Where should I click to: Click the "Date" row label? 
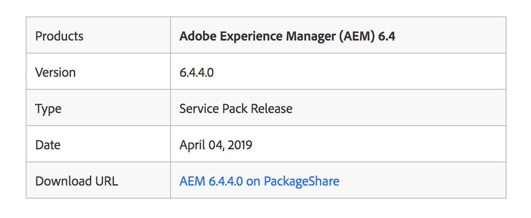pyautogui.click(x=48, y=145)
